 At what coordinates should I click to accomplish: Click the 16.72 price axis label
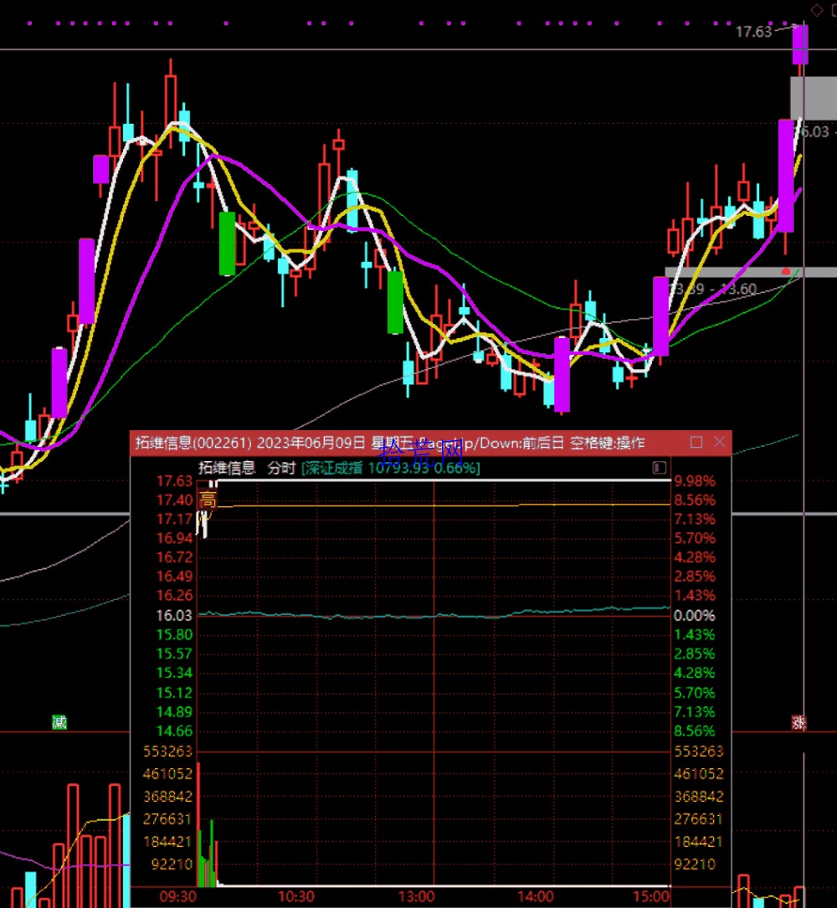coord(174,557)
